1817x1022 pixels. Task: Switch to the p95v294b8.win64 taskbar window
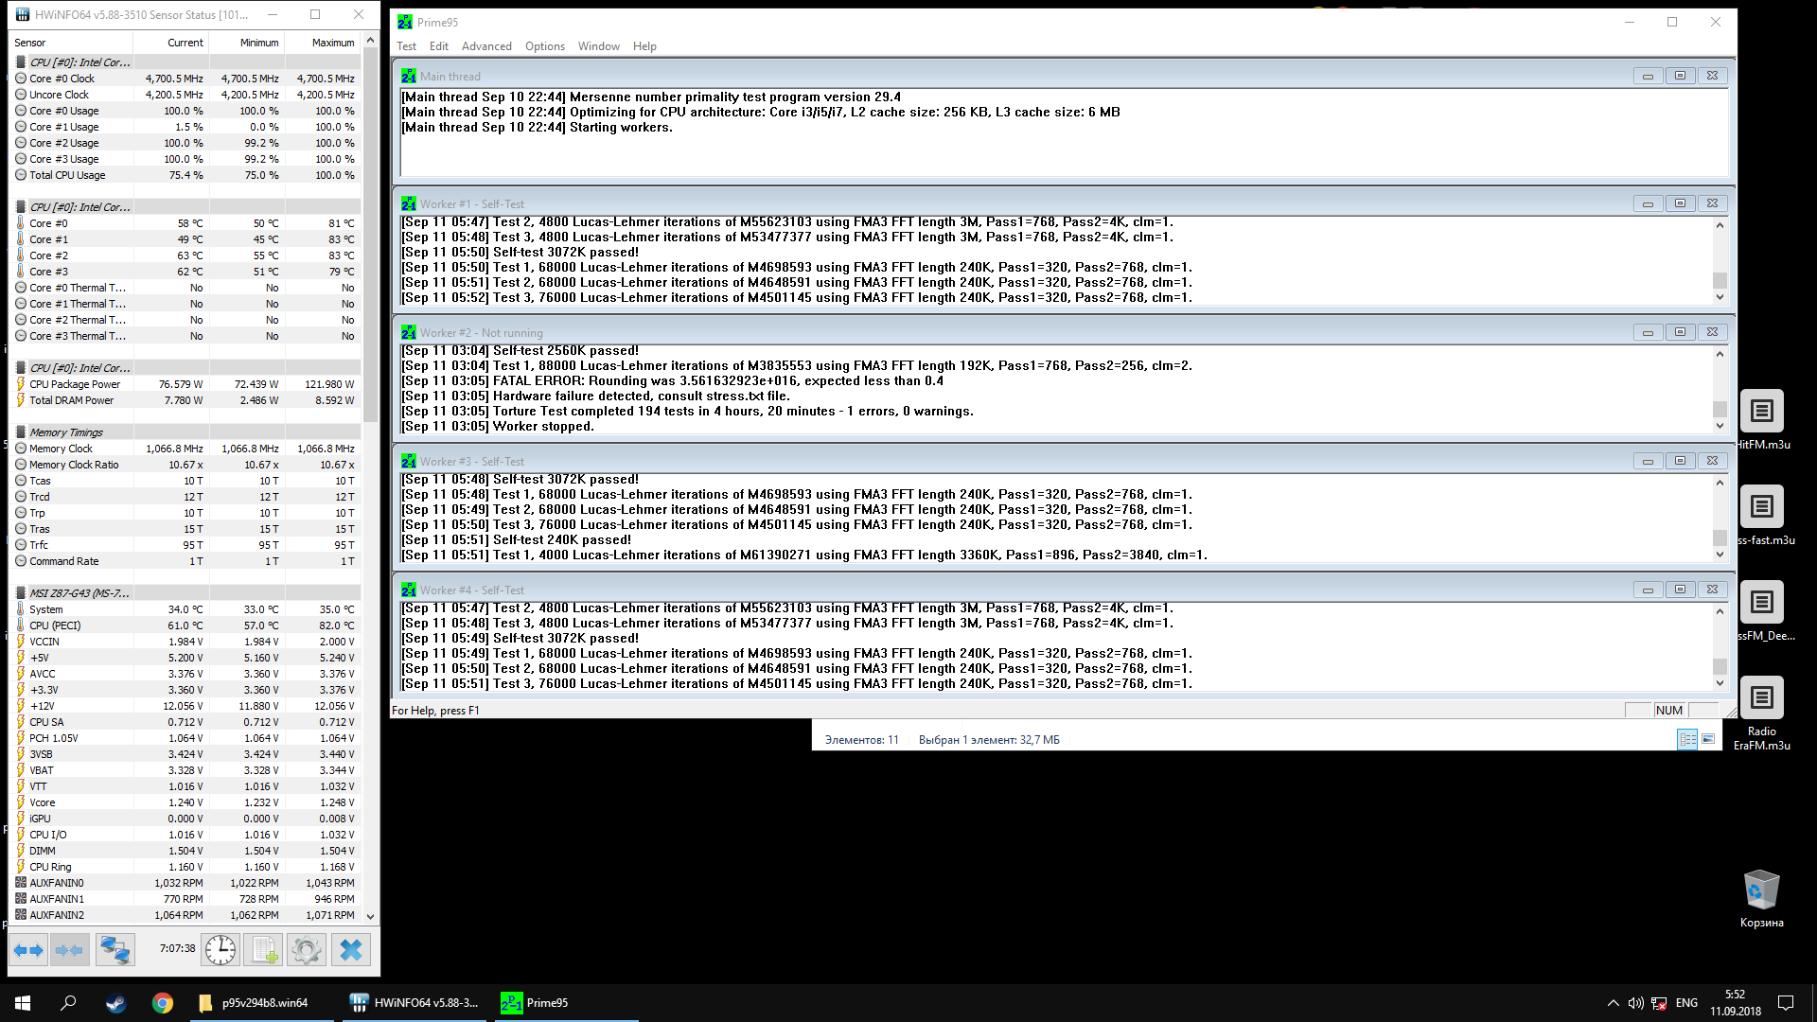pos(256,1003)
